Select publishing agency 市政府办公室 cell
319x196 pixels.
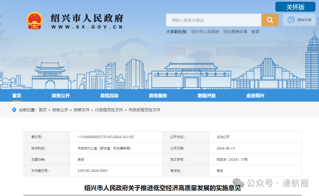tap(116, 148)
